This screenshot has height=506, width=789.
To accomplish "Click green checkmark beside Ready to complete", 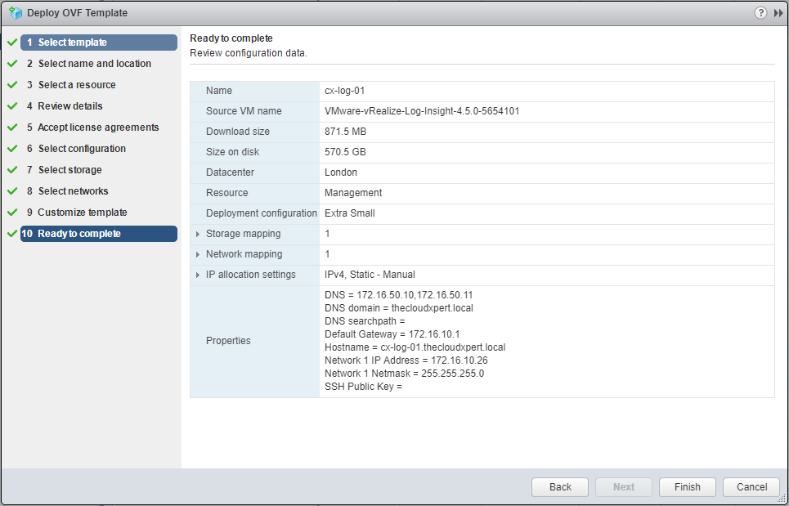I will [11, 234].
